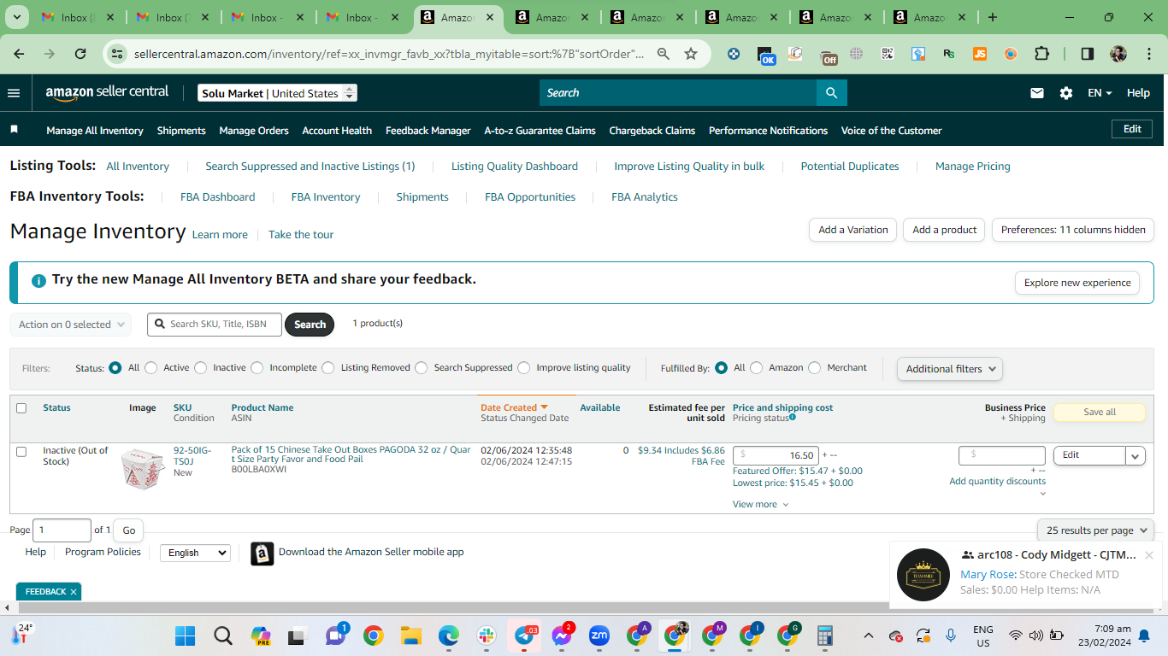Open the EN language dropdown
The width and height of the screenshot is (1168, 656).
1100,93
